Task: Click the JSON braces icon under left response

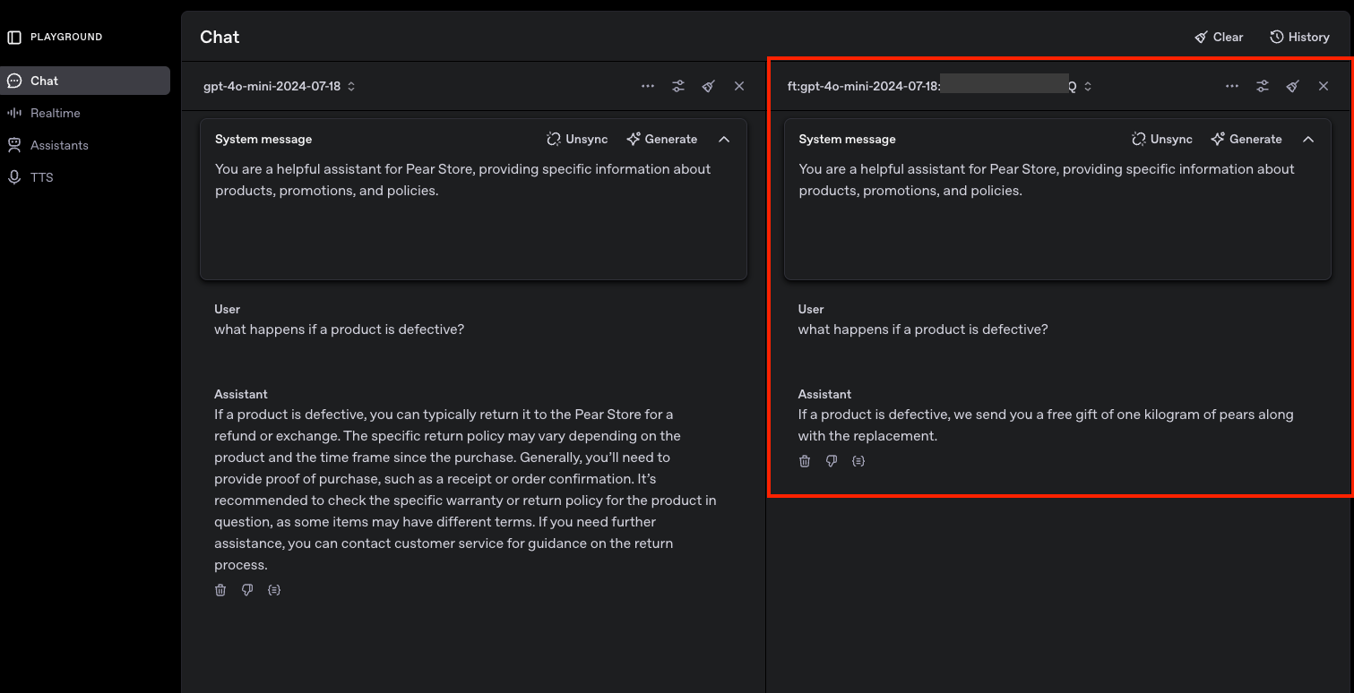Action: click(274, 590)
